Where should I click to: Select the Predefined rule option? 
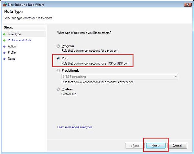(58, 70)
